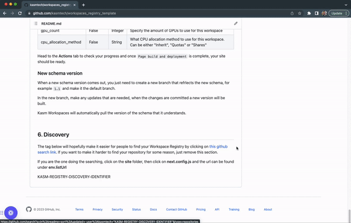Open the Docs footer link

pos(153,210)
